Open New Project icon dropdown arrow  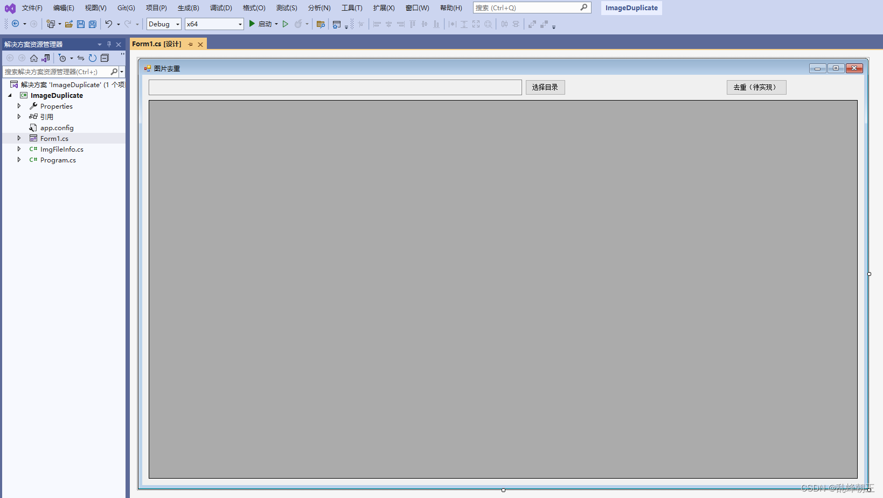pyautogui.click(x=60, y=24)
